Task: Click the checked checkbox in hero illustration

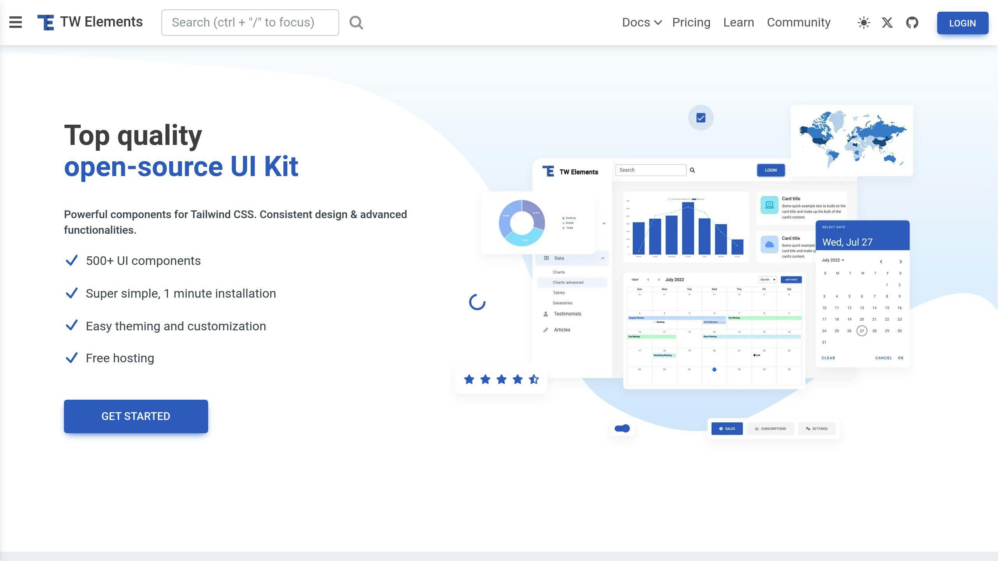Action: 701,118
